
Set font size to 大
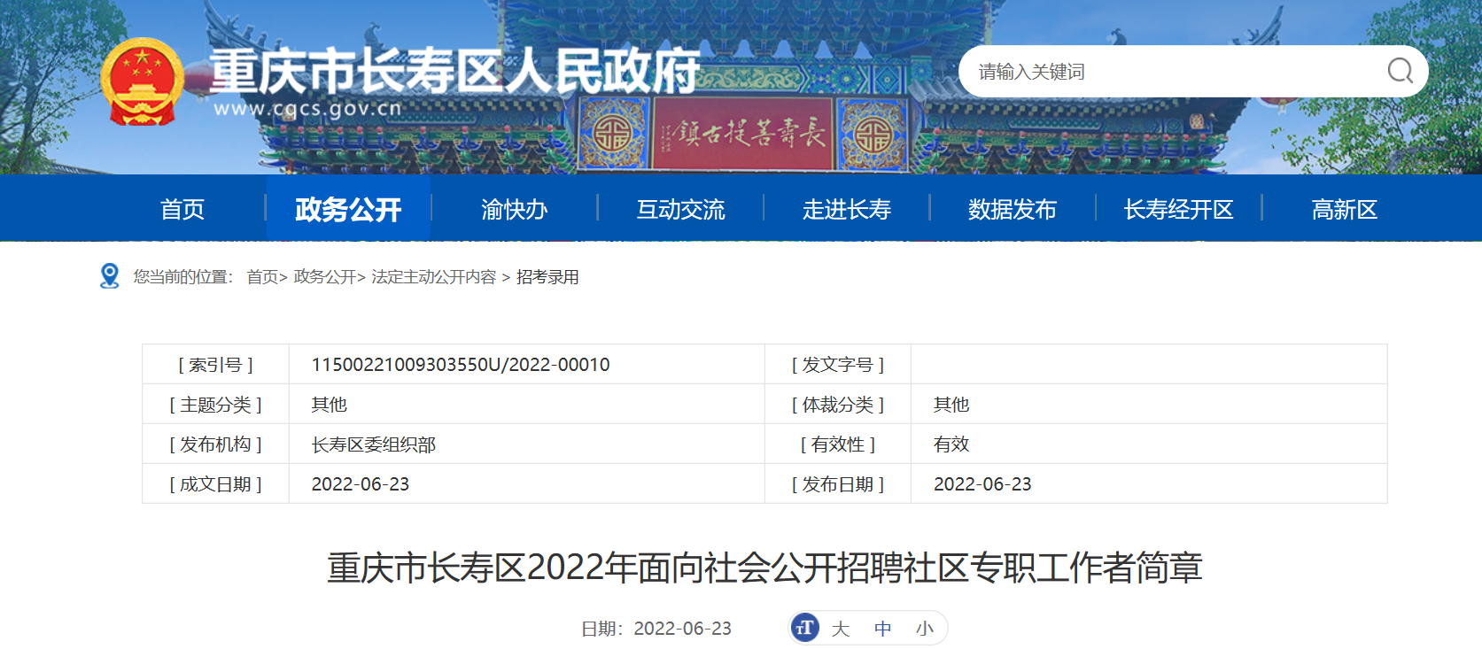[x=841, y=629]
